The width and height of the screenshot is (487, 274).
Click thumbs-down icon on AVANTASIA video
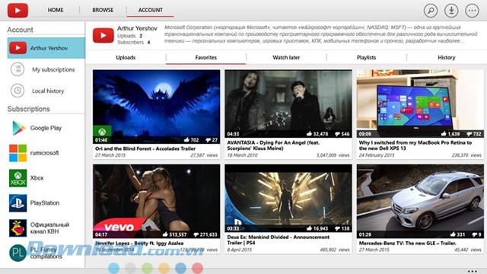click(337, 134)
